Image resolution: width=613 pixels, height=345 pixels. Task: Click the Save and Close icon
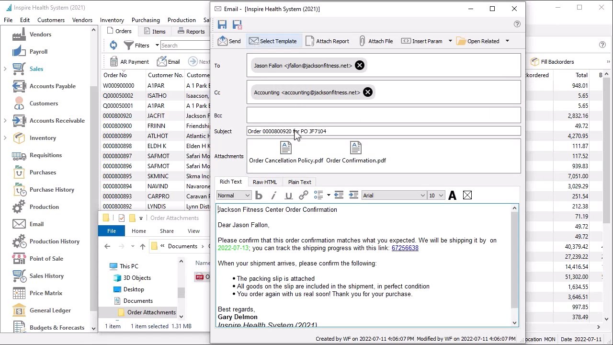(x=237, y=24)
